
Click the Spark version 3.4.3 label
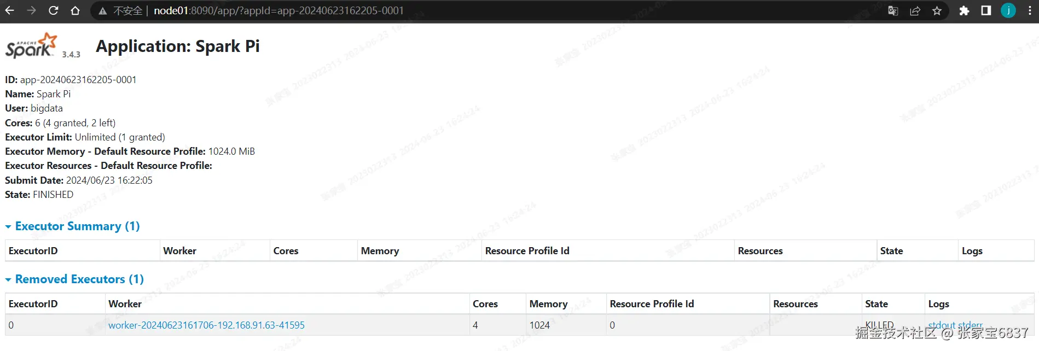(x=71, y=54)
